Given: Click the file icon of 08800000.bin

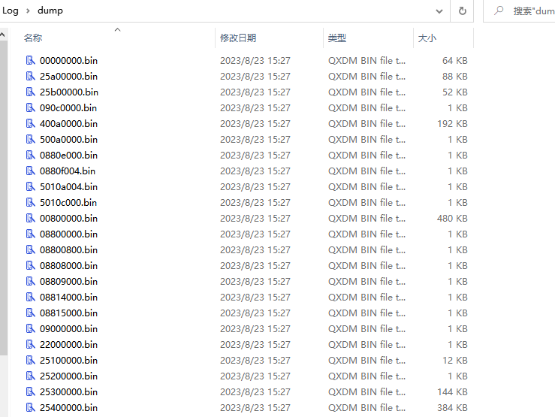Looking at the screenshot, I should [x=31, y=234].
